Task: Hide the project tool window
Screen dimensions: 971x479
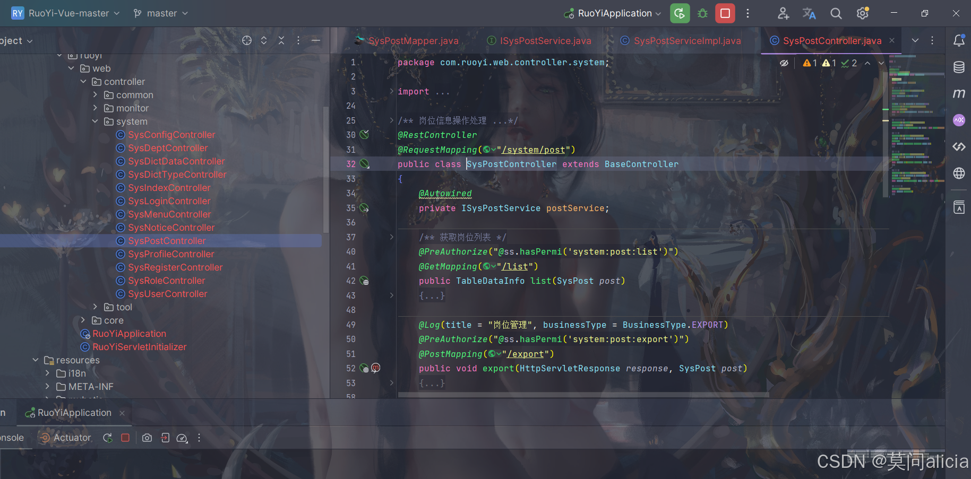Action: pyautogui.click(x=316, y=40)
